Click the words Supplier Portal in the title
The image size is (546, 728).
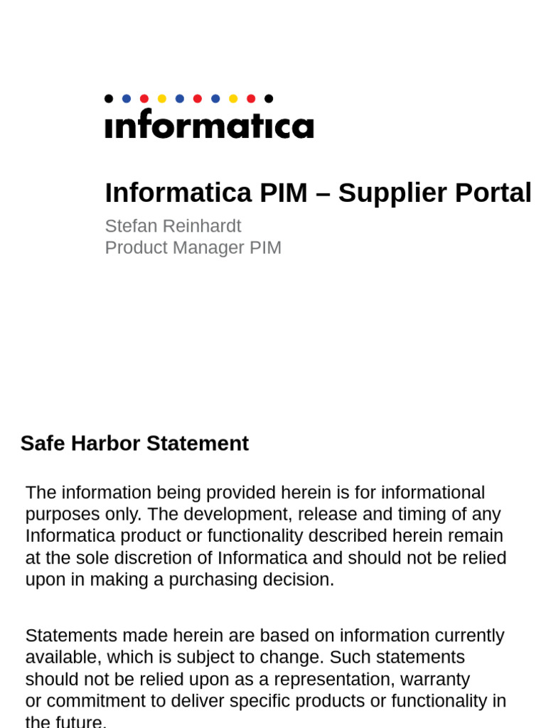434,193
